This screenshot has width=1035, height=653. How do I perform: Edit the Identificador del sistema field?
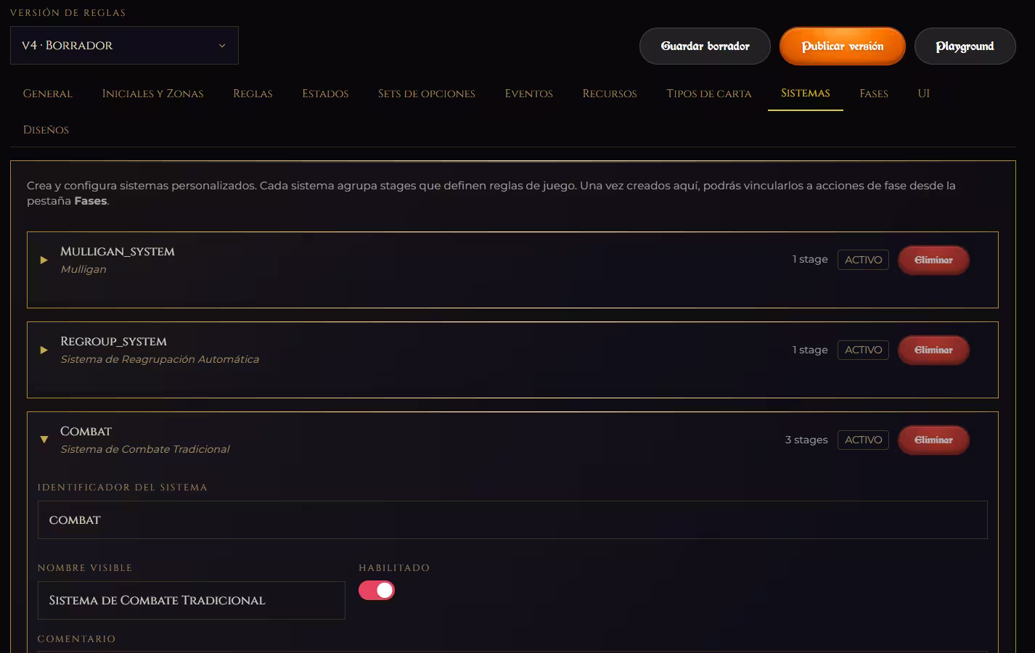pyautogui.click(x=512, y=520)
